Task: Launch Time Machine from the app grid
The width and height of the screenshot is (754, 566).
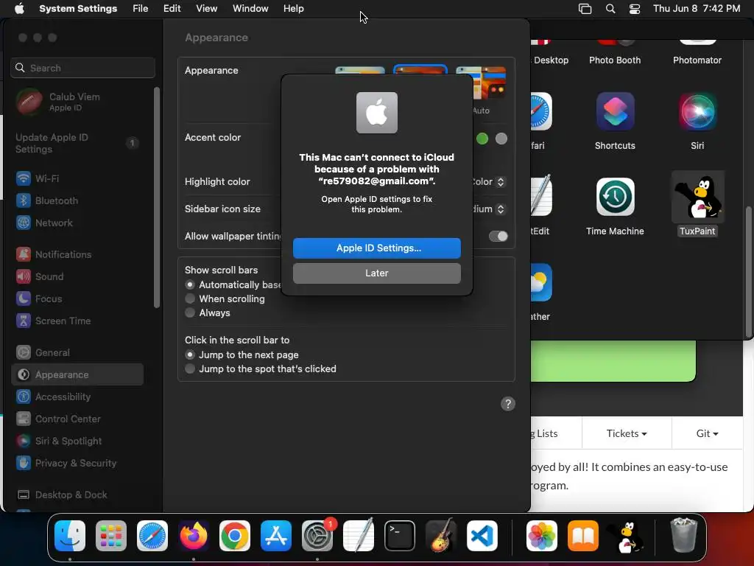Action: (615, 197)
